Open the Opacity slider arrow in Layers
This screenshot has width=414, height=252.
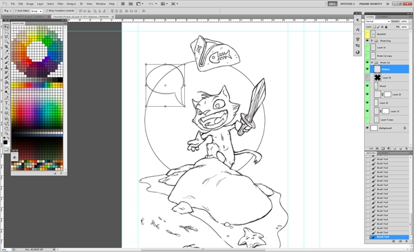409,21
